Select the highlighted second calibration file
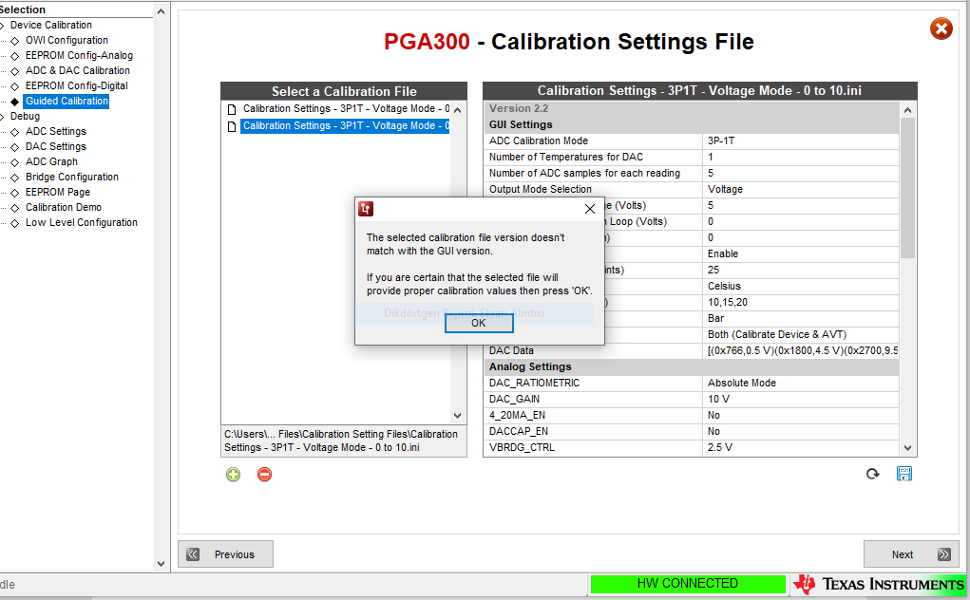This screenshot has height=600, width=970. pyautogui.click(x=346, y=126)
